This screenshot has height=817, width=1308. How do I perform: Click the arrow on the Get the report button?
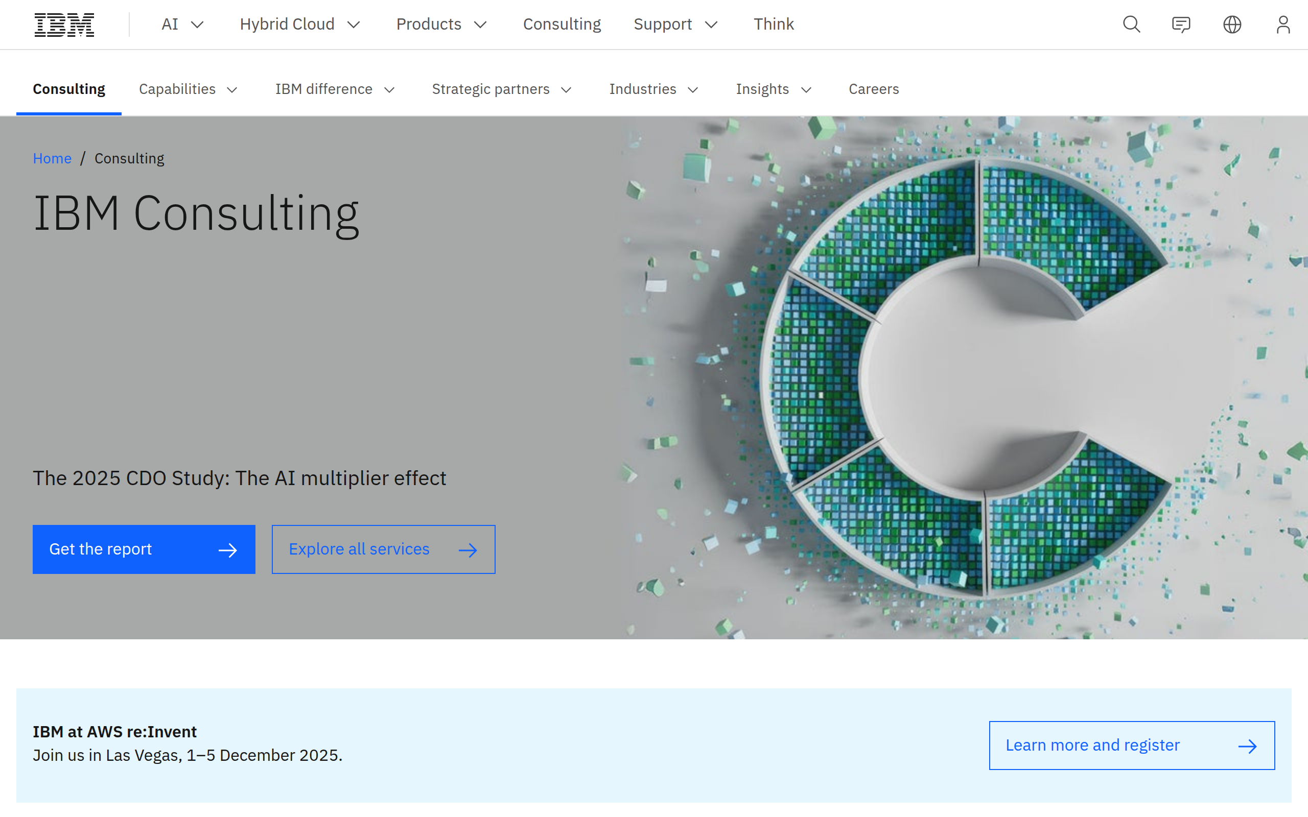tap(227, 549)
